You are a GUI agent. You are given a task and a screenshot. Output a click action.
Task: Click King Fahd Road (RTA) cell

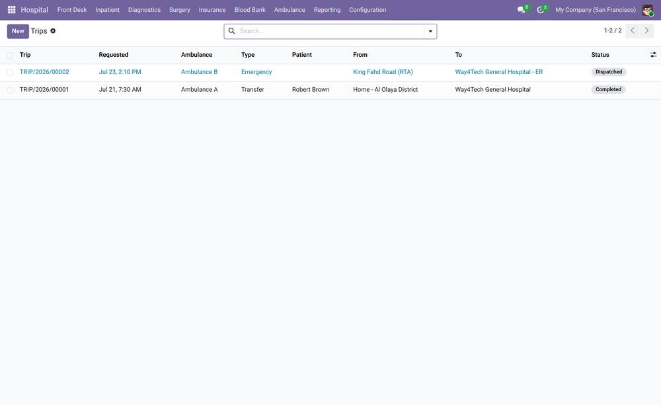[383, 72]
